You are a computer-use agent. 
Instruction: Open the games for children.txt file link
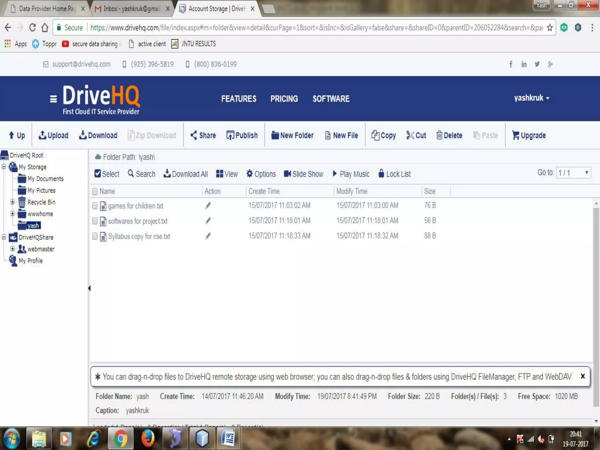click(x=135, y=206)
